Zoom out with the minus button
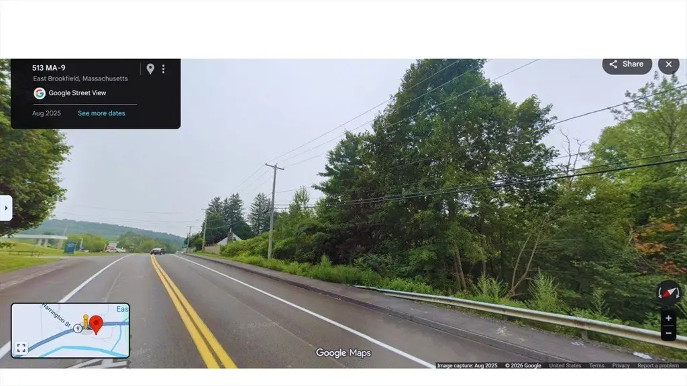This screenshot has width=687, height=386. coord(668,333)
